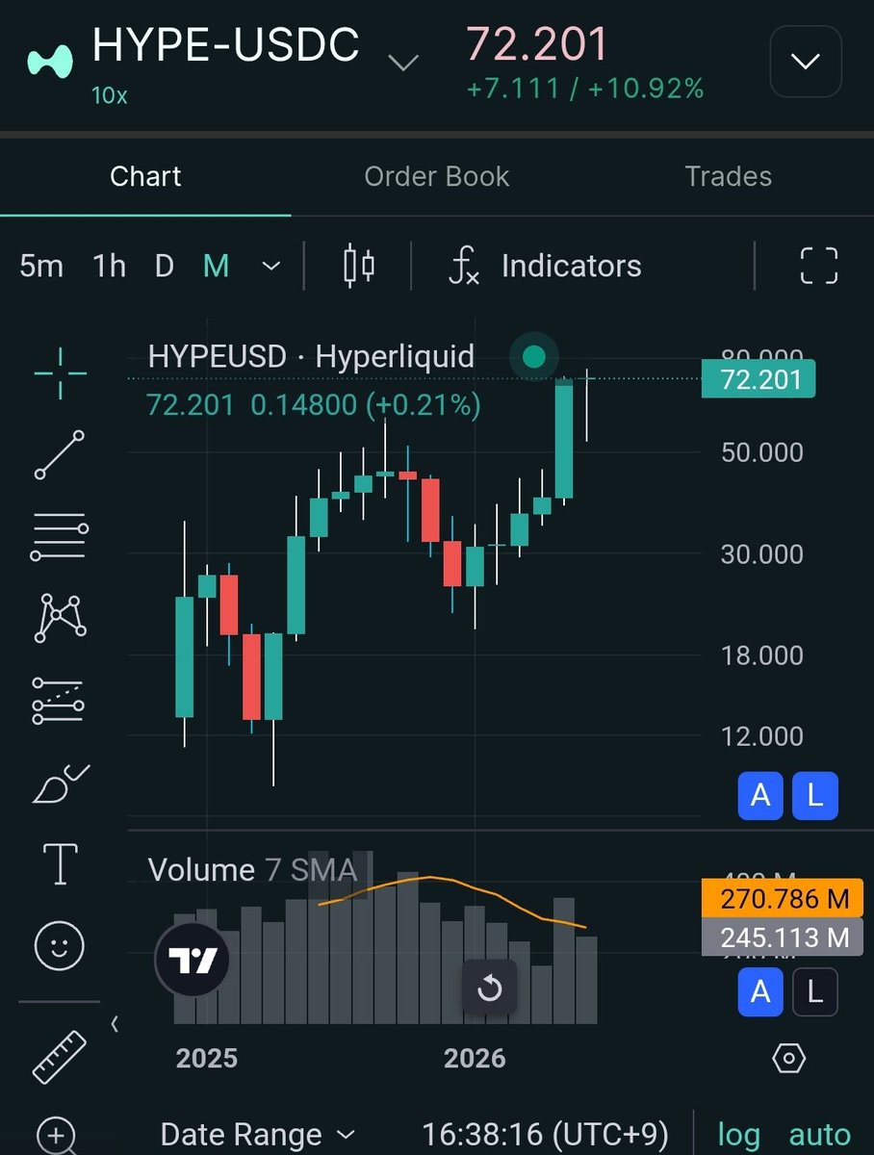
Task: Click the 30.000 price axis label
Action: click(762, 553)
